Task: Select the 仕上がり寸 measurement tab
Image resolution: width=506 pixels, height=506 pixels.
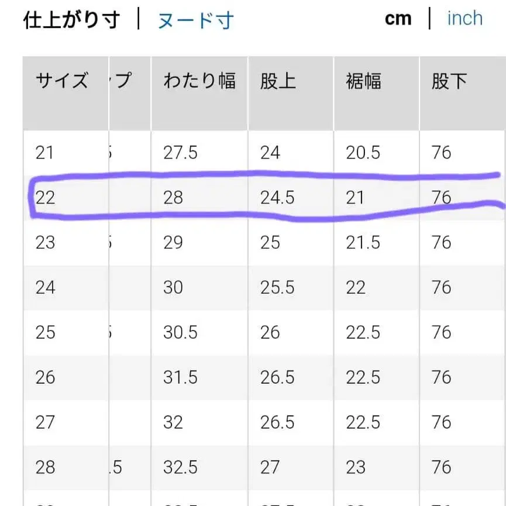Action: pyautogui.click(x=73, y=19)
